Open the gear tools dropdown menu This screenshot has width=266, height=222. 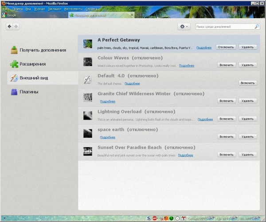click(x=184, y=27)
